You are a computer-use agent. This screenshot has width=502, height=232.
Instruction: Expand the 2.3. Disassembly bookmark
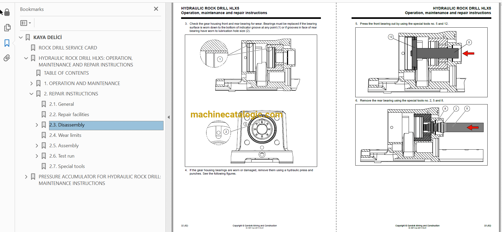[x=37, y=125]
